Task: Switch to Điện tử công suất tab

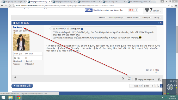Action: pos(114,2)
